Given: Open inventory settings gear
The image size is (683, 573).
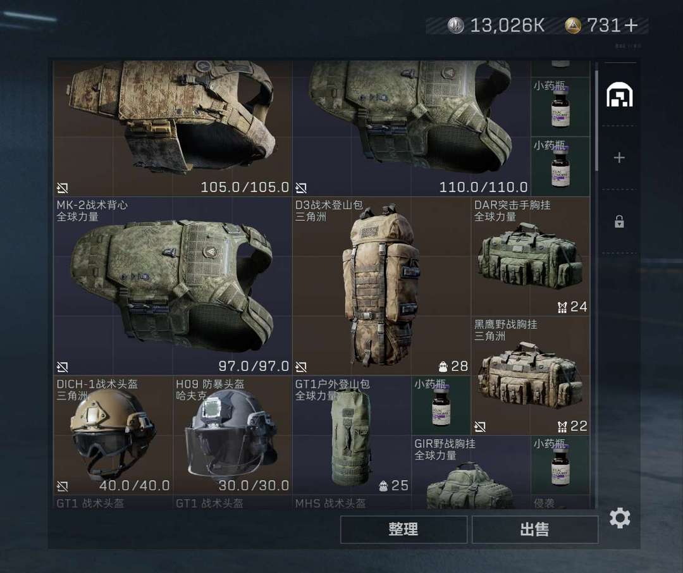Looking at the screenshot, I should [x=619, y=518].
